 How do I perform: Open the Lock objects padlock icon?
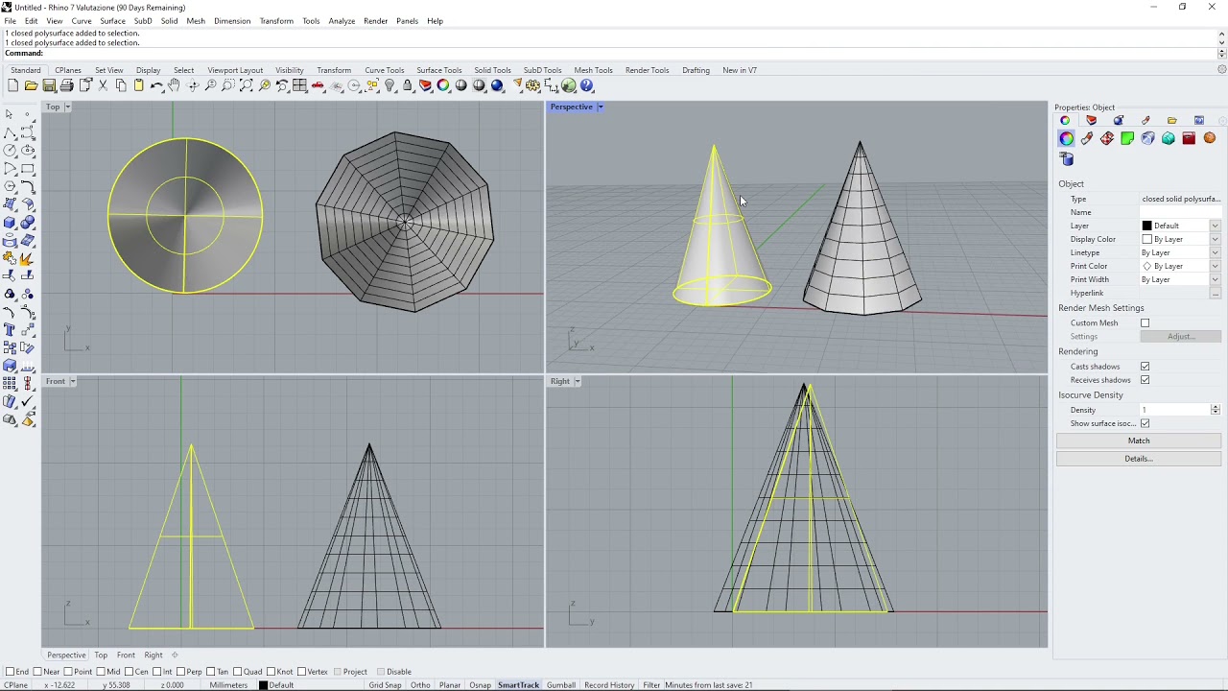408,86
